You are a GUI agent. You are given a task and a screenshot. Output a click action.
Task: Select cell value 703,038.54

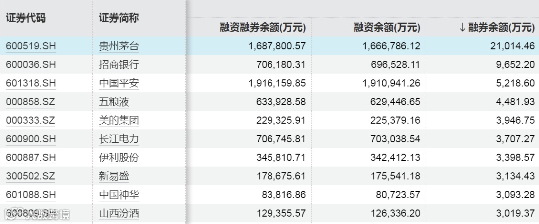click(x=395, y=139)
